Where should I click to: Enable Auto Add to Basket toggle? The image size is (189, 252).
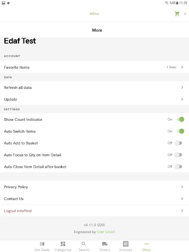pos(178,143)
